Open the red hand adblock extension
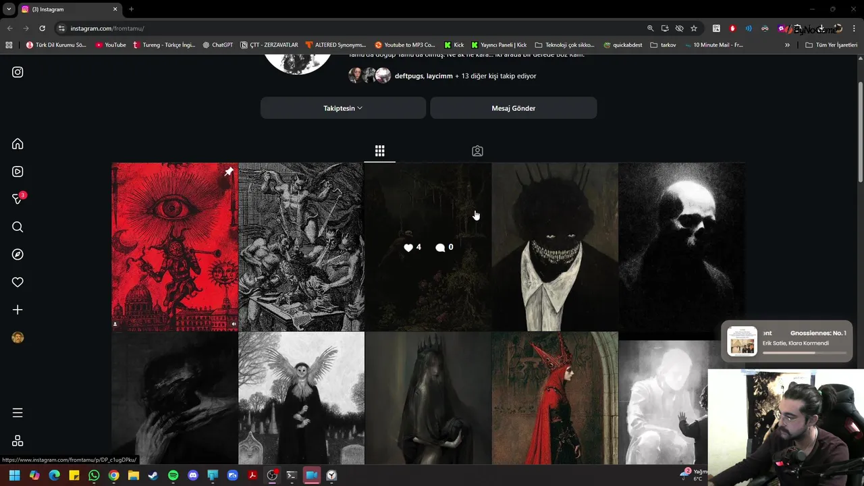This screenshot has height=486, width=864. coord(732,28)
